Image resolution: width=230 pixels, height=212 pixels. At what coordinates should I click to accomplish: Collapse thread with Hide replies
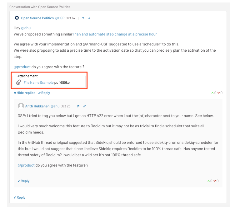(24, 93)
